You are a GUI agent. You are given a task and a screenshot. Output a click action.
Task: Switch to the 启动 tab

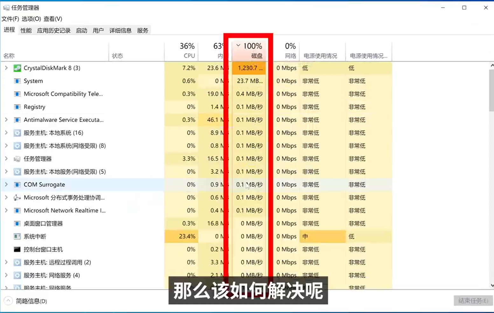[x=82, y=30]
